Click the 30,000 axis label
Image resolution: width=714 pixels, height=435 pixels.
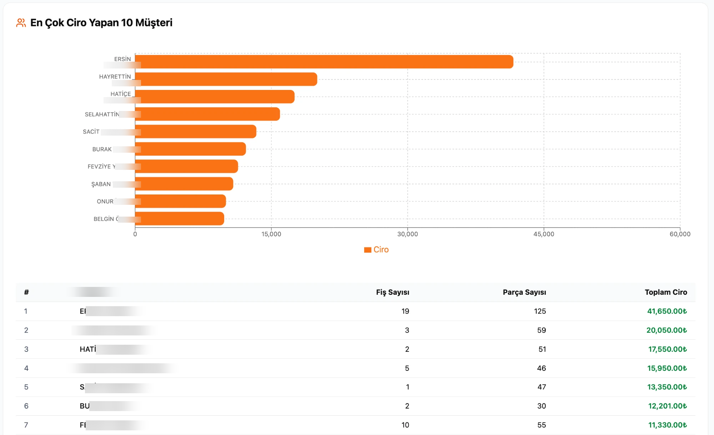tap(407, 234)
